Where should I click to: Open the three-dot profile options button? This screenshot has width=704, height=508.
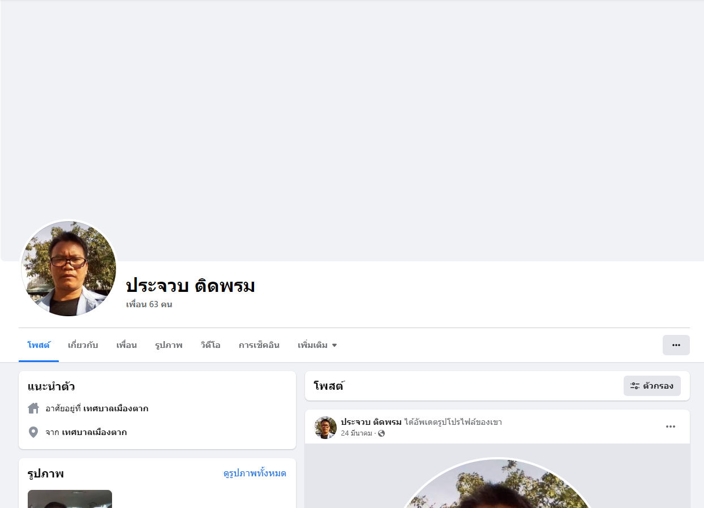point(676,345)
